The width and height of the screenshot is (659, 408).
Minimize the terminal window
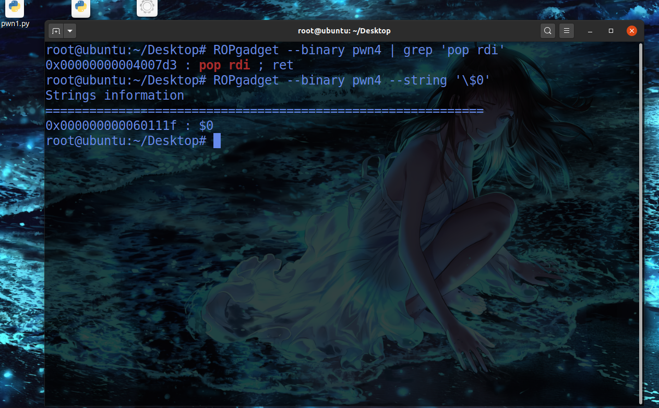pyautogui.click(x=590, y=31)
